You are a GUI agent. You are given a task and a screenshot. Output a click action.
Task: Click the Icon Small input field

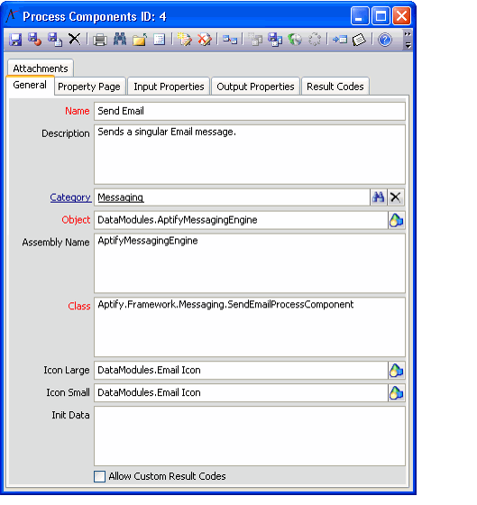pyautogui.click(x=241, y=393)
